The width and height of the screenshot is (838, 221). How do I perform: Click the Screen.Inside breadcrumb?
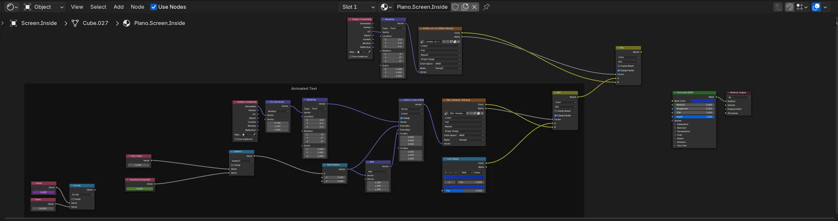pyautogui.click(x=39, y=23)
